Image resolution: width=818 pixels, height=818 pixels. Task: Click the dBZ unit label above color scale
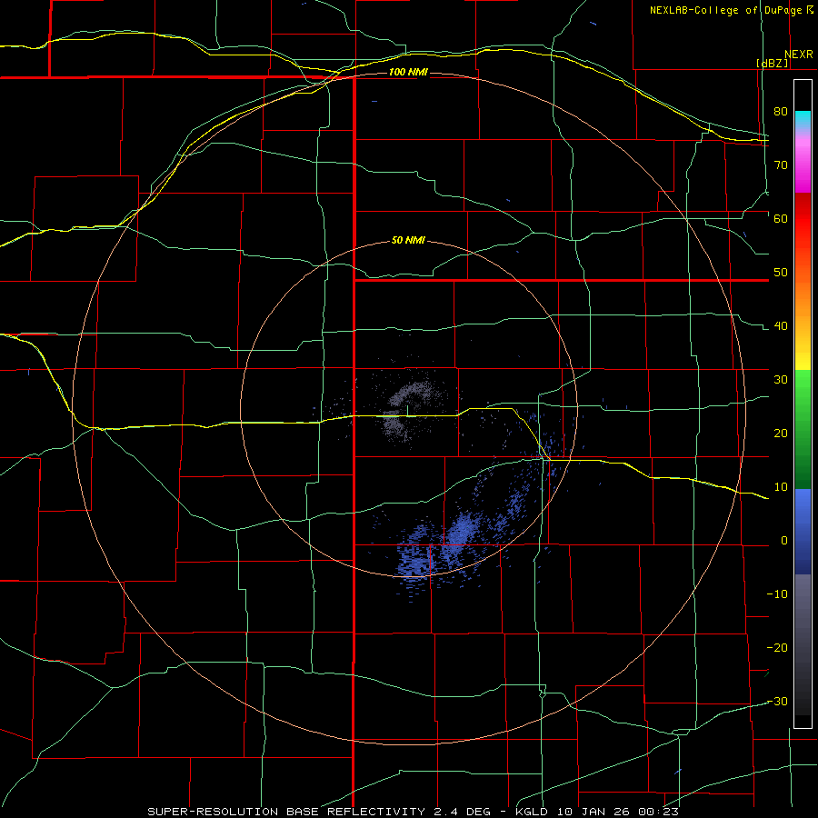pos(772,63)
